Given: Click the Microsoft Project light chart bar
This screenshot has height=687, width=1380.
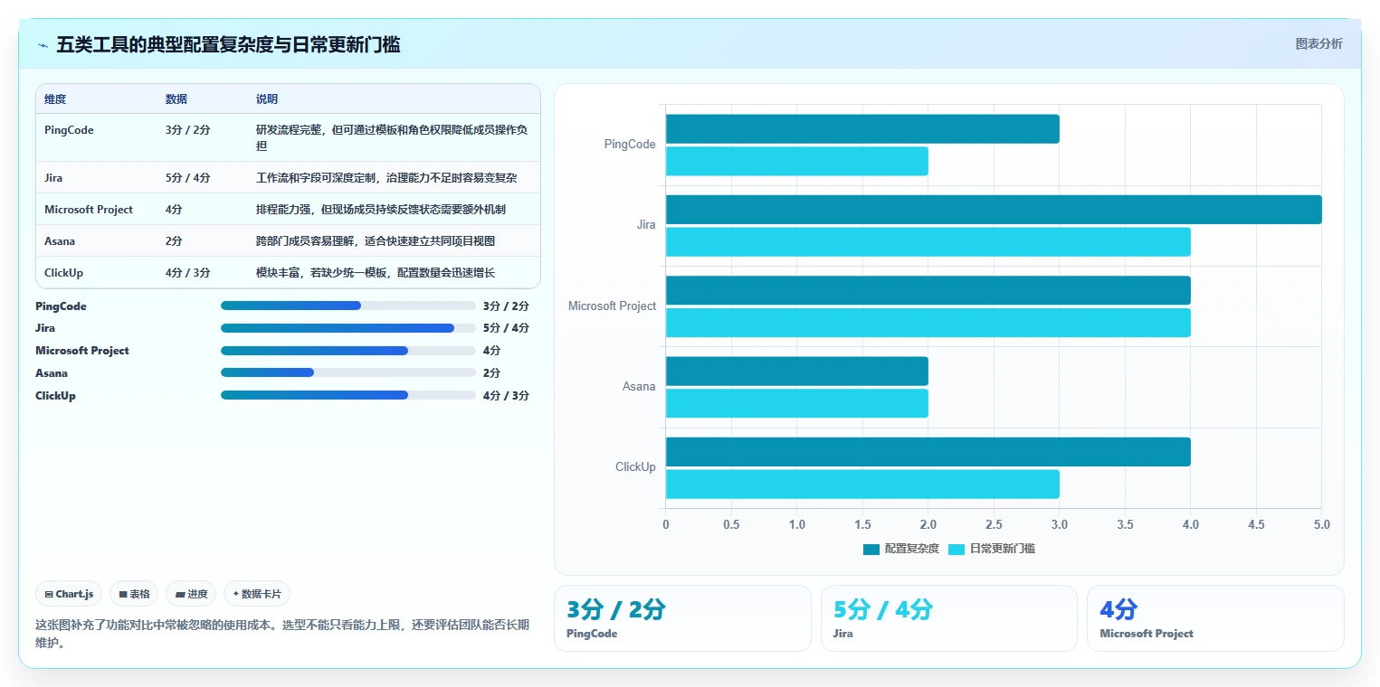Looking at the screenshot, I should click(x=928, y=323).
